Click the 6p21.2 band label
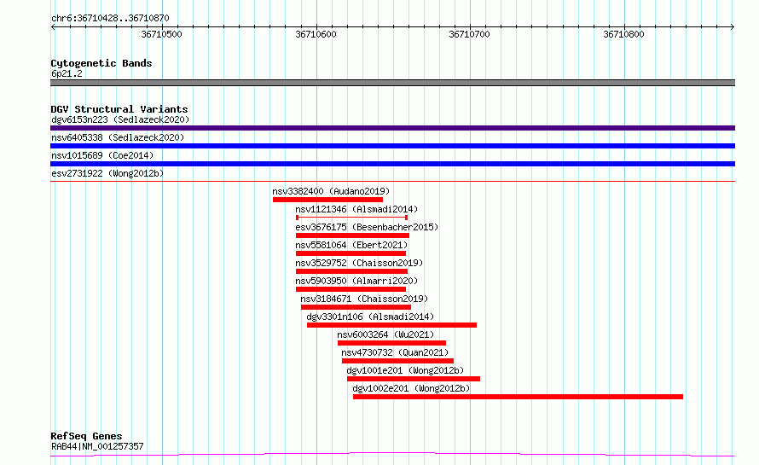Image resolution: width=759 pixels, height=465 pixels. click(67, 73)
